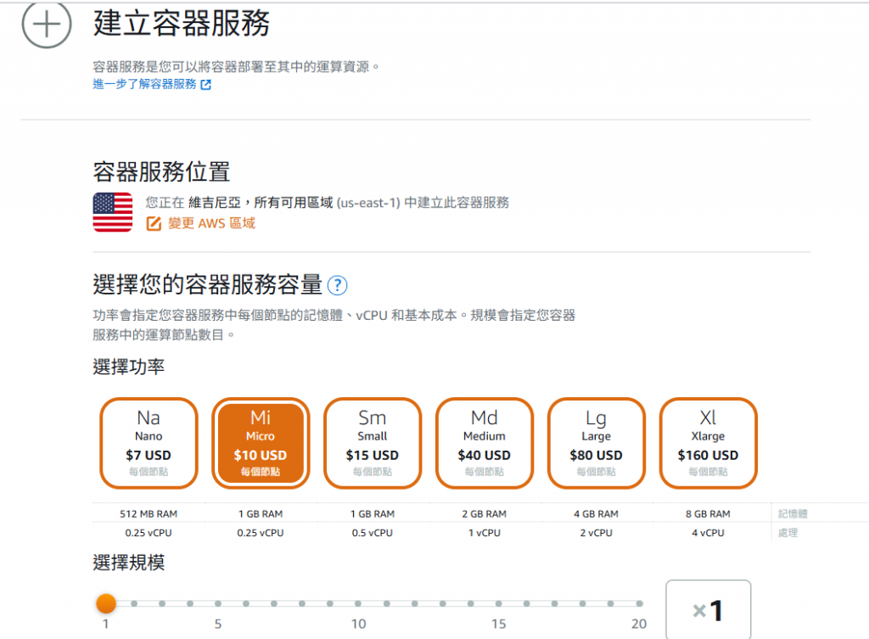Select the Micro $10 USD plan

pyautogui.click(x=261, y=443)
